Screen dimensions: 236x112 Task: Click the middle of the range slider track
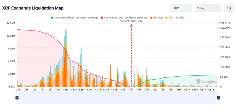tap(117, 97)
